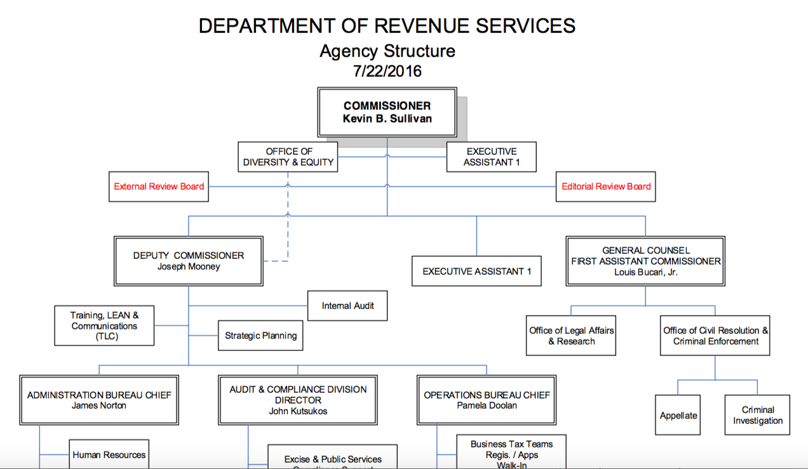The height and width of the screenshot is (469, 808).
Task: Select the Excise & Public Services box
Action: [x=333, y=458]
